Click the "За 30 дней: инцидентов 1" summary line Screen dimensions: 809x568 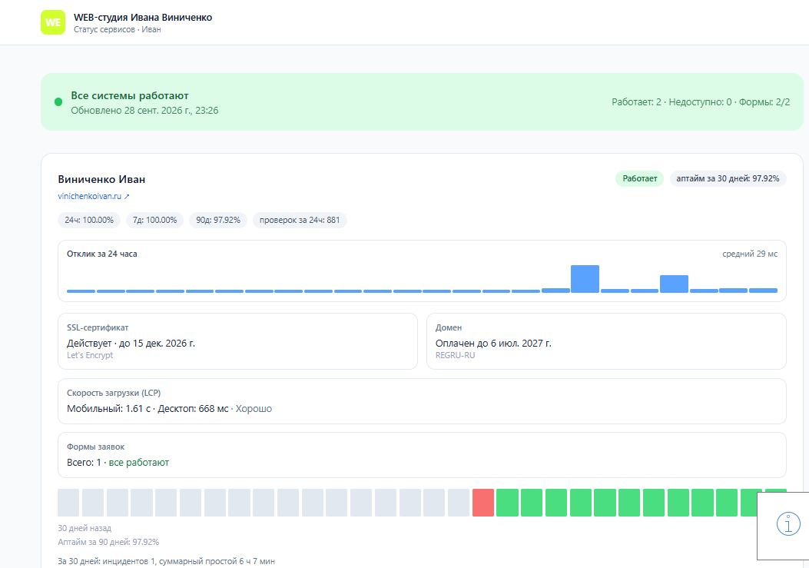click(166, 561)
